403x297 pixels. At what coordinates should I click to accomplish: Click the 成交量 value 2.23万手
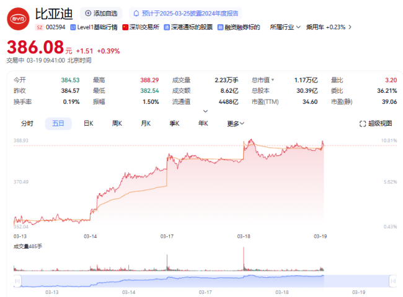pyautogui.click(x=226, y=80)
